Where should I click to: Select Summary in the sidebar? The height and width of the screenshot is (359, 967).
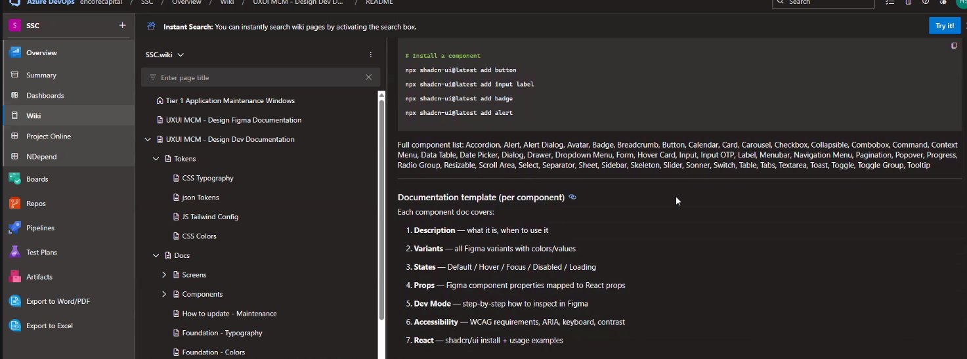click(x=67, y=75)
